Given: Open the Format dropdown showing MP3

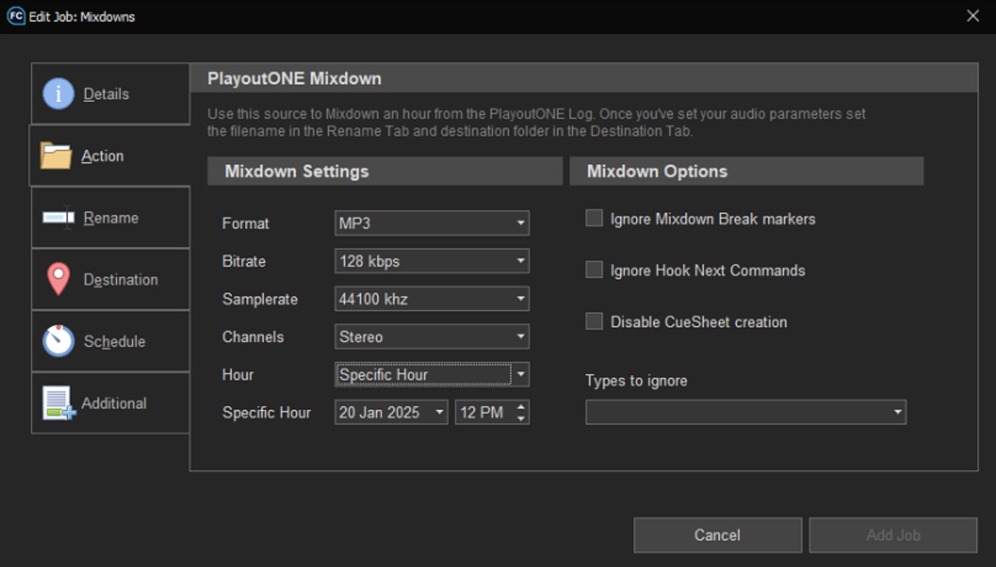Looking at the screenshot, I should tap(432, 223).
